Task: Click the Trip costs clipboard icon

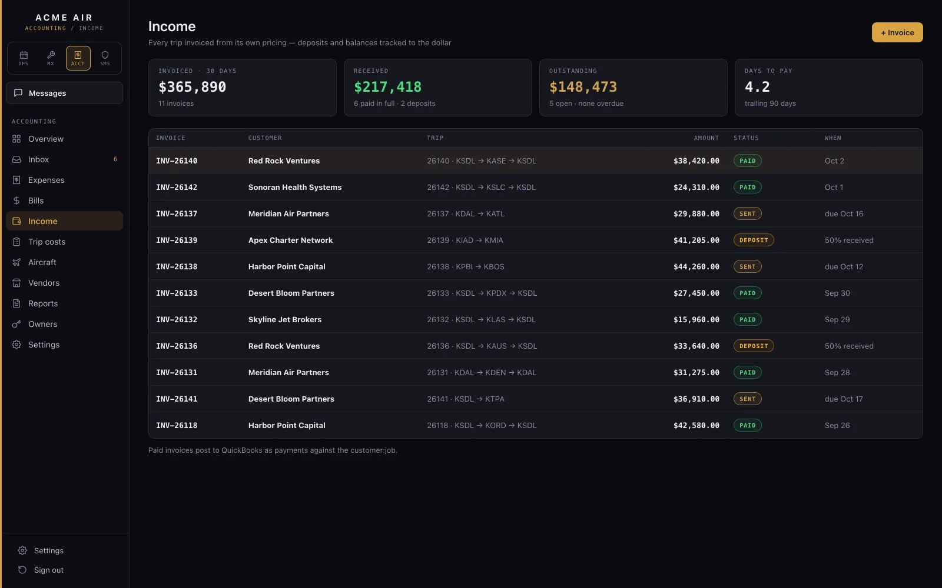Action: click(16, 242)
